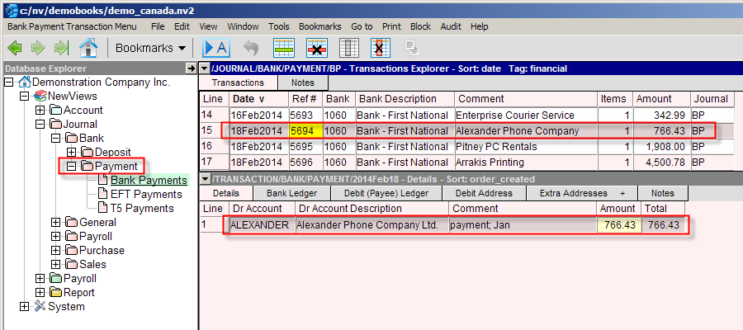743x330 pixels.
Task: Open the Bookmarks toolbar dropdown
Action: pyautogui.click(x=150, y=48)
